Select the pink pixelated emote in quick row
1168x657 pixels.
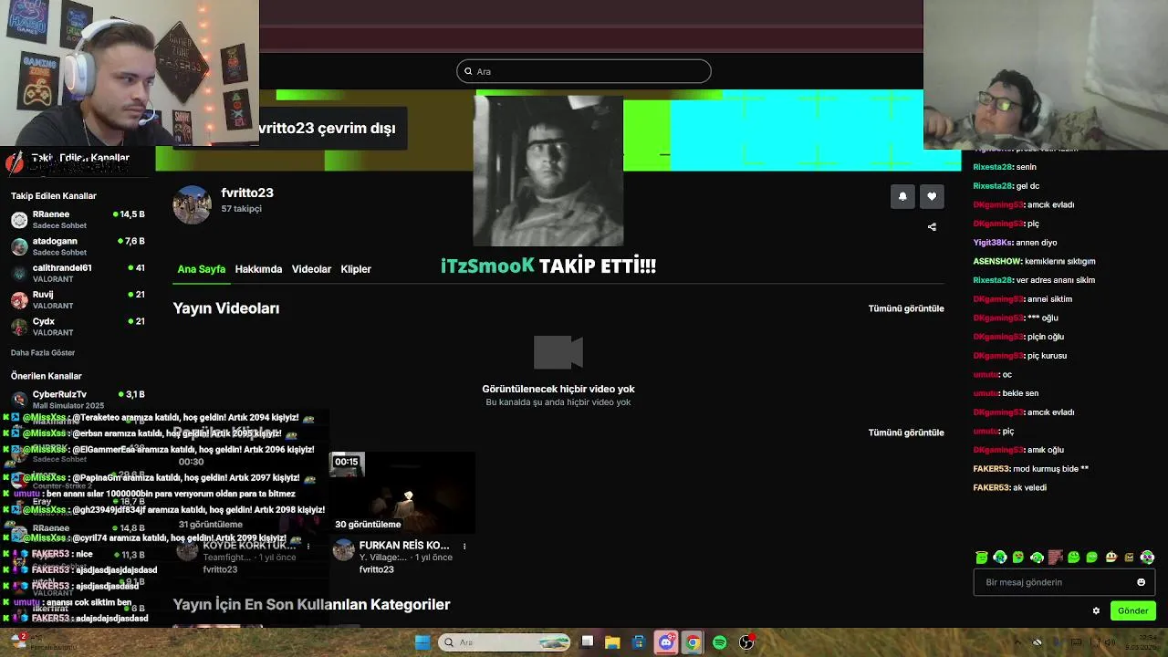pyautogui.click(x=1056, y=557)
